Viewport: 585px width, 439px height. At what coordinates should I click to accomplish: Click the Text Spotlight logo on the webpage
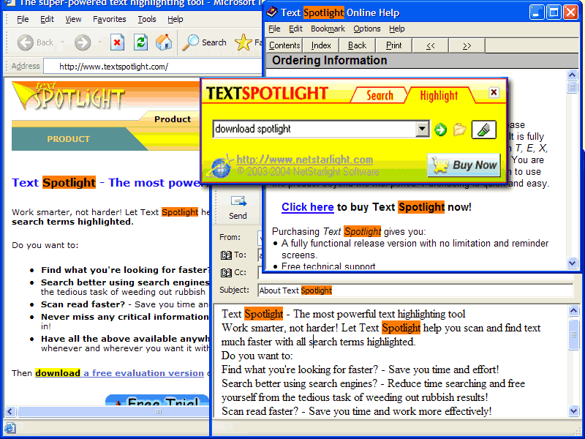coord(68,97)
